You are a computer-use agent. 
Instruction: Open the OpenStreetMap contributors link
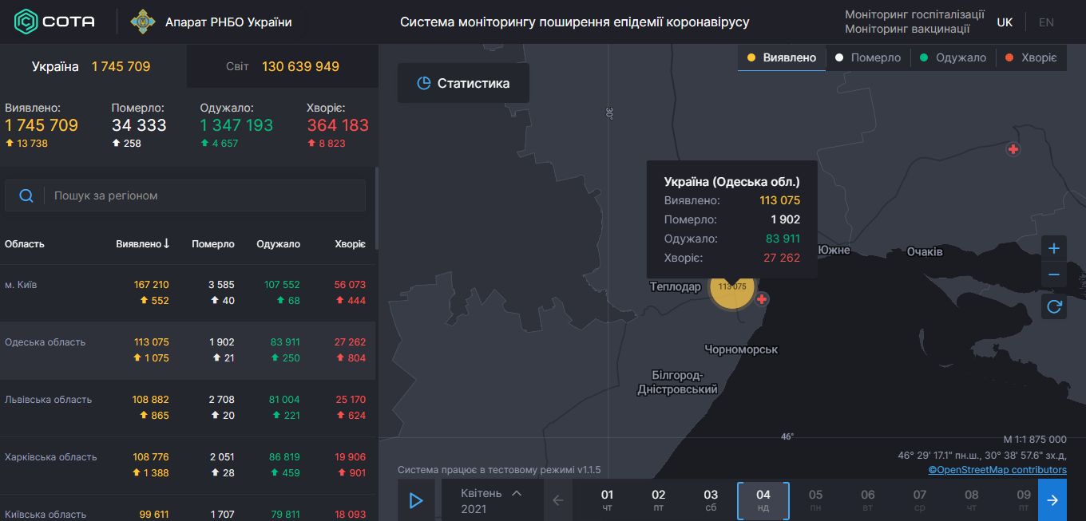997,469
